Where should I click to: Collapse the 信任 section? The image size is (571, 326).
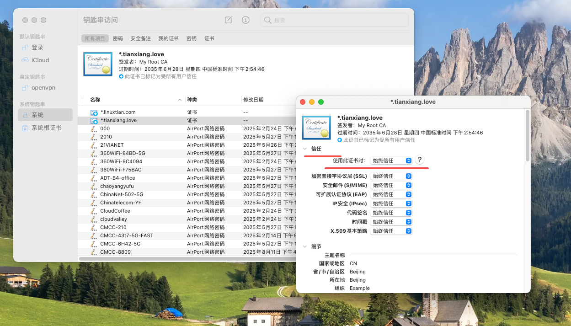(305, 149)
